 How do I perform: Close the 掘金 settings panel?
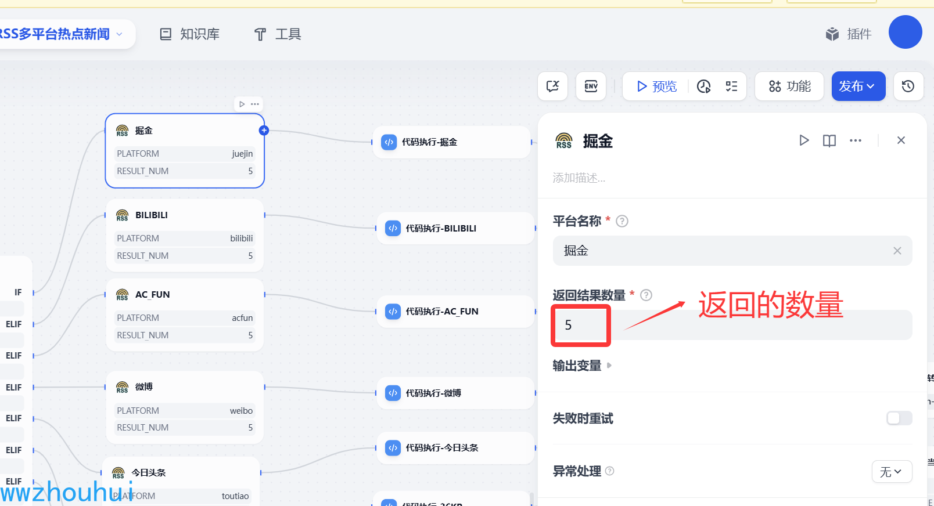tap(901, 140)
